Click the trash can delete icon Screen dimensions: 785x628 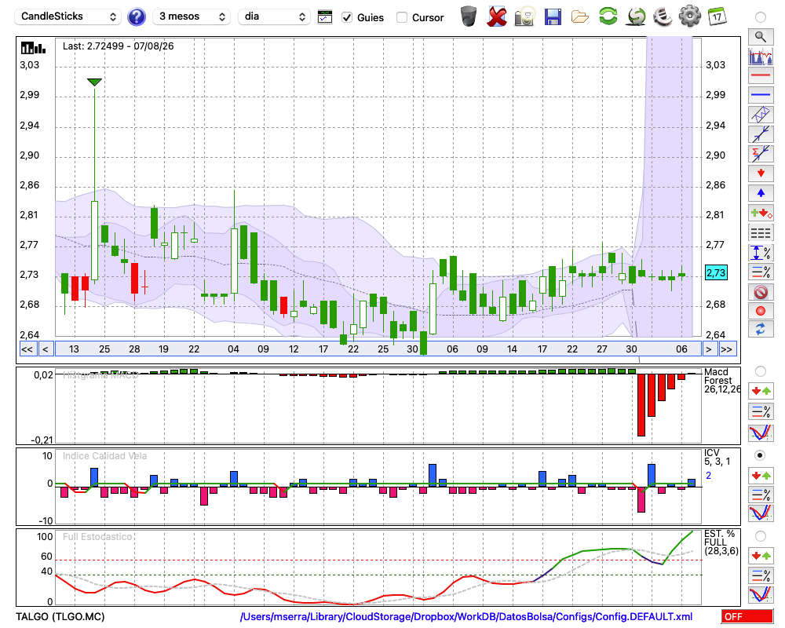469,16
